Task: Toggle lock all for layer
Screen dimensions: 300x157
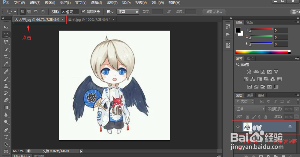Action: [x=266, y=117]
